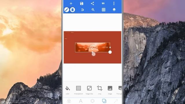Switch to the text A tab

tap(81, 101)
